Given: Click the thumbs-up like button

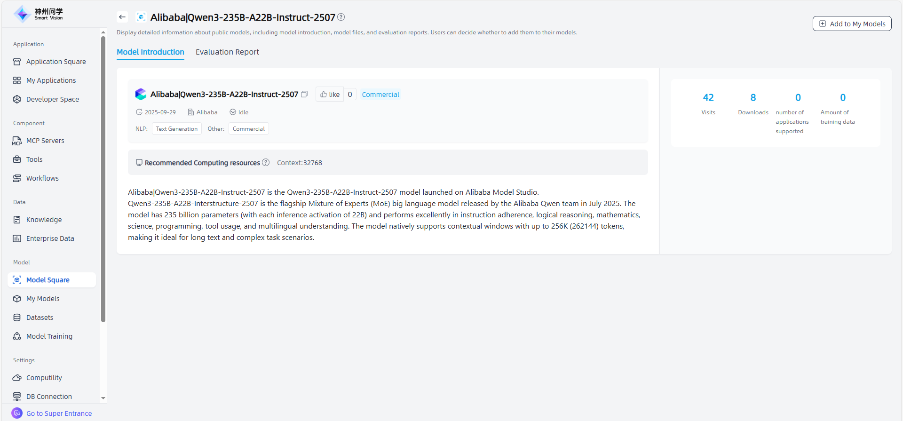Looking at the screenshot, I should 330,95.
